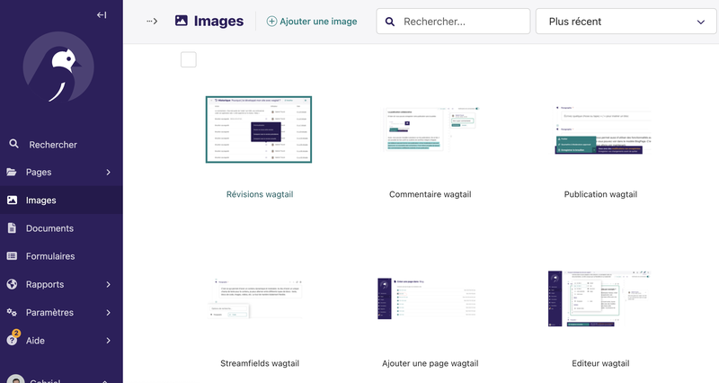This screenshot has width=719, height=383.
Task: Expand the Gabriel account menu chevron
Action: [x=104, y=380]
